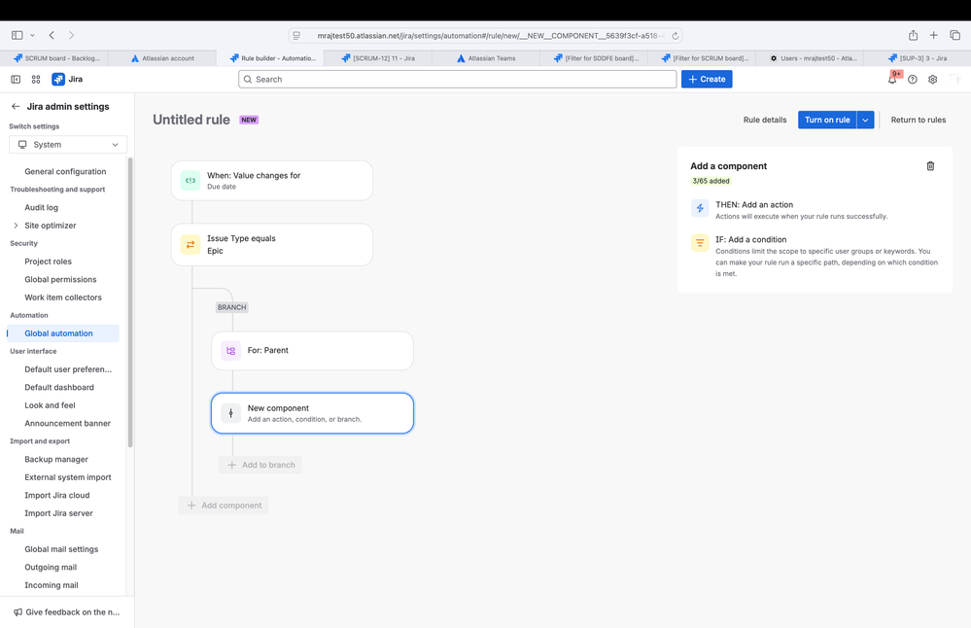
Task: Open Default user preferences
Action: (x=68, y=369)
